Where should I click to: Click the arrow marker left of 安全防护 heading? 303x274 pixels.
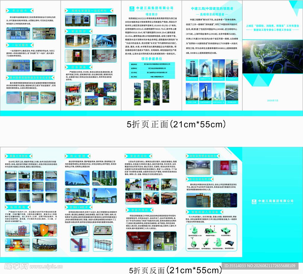67,31
